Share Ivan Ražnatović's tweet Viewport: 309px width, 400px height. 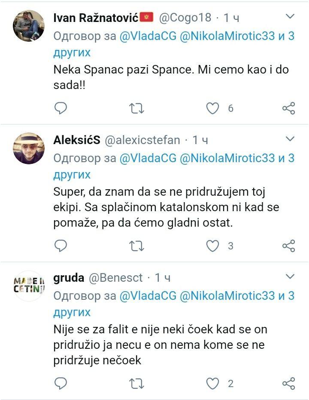289,108
